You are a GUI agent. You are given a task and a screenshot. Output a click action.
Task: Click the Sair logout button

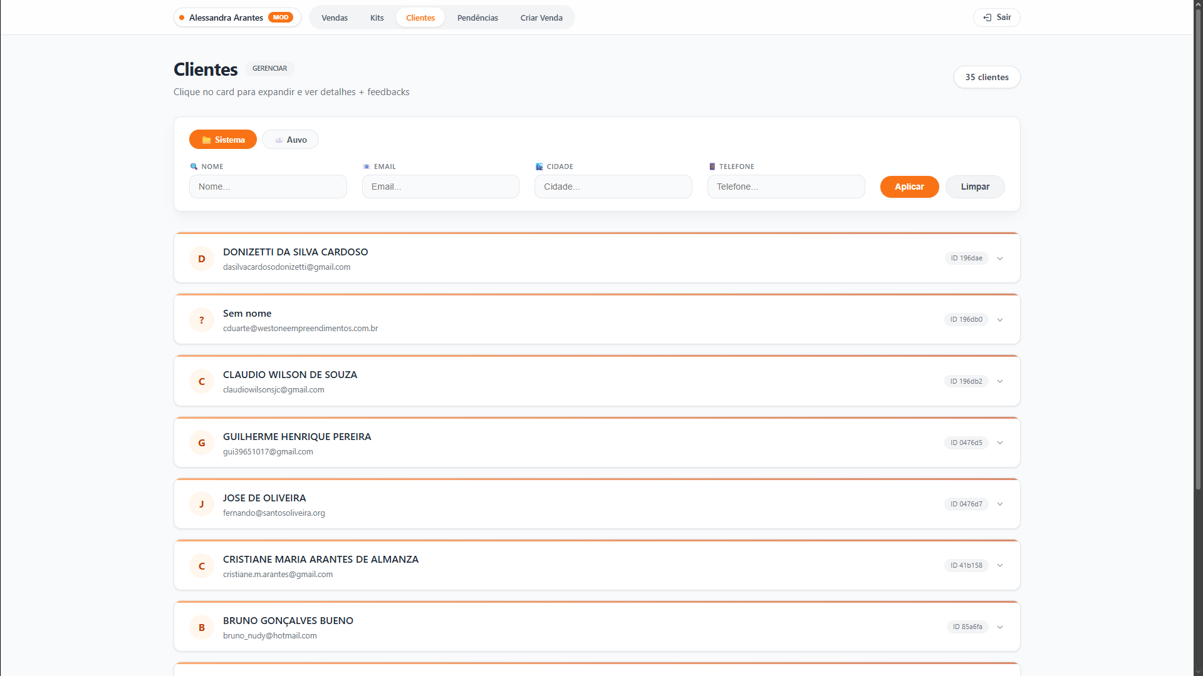pos(996,18)
